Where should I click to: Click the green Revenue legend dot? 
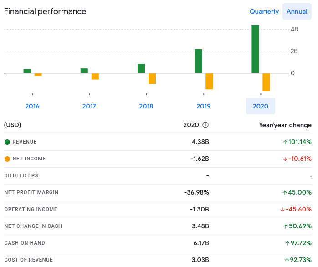pyautogui.click(x=7, y=142)
